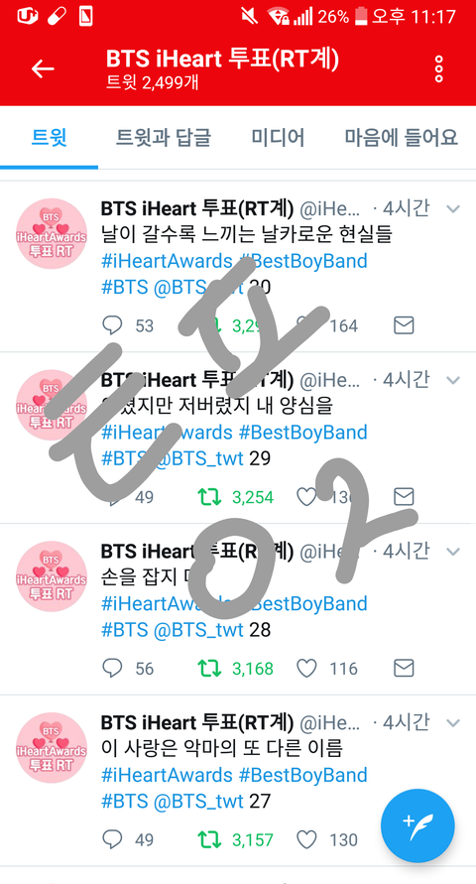Screen dimensions: 476x884
Task: Switch to the 트윗과 답글 tab
Action: click(x=164, y=137)
